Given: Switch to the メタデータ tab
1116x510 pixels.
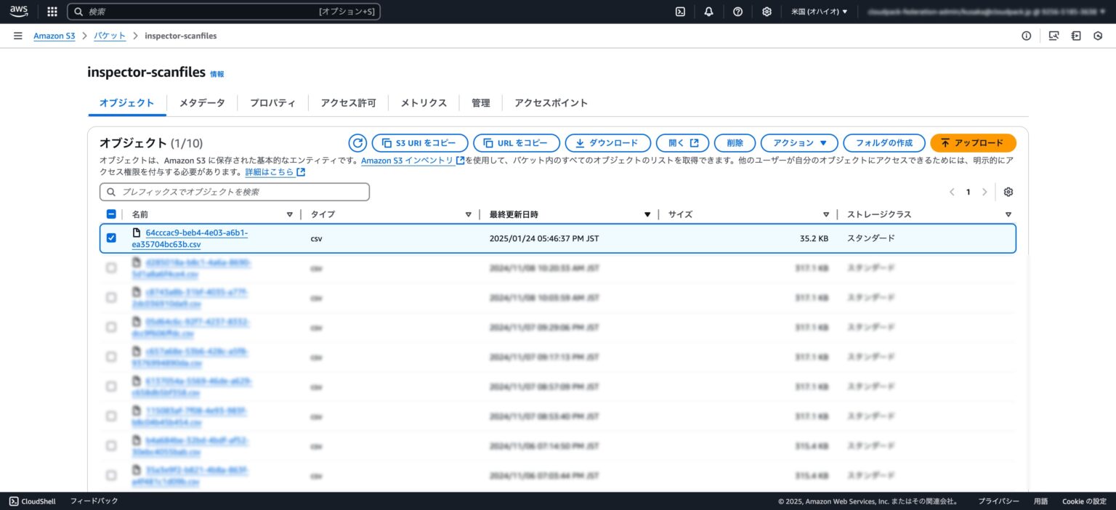Looking at the screenshot, I should pyautogui.click(x=201, y=102).
